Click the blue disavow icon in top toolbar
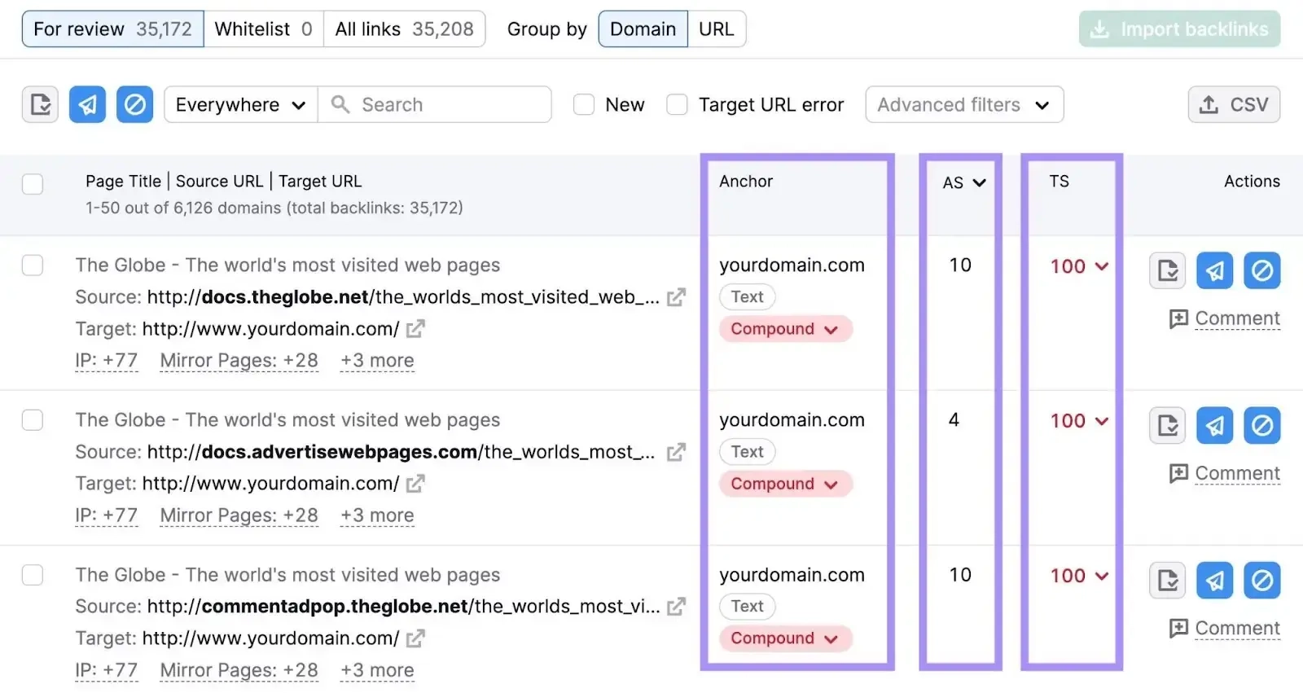The image size is (1303, 693). pyautogui.click(x=134, y=105)
